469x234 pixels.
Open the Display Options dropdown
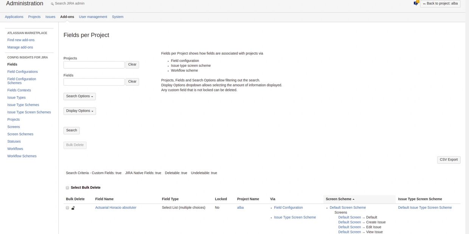pyautogui.click(x=79, y=111)
